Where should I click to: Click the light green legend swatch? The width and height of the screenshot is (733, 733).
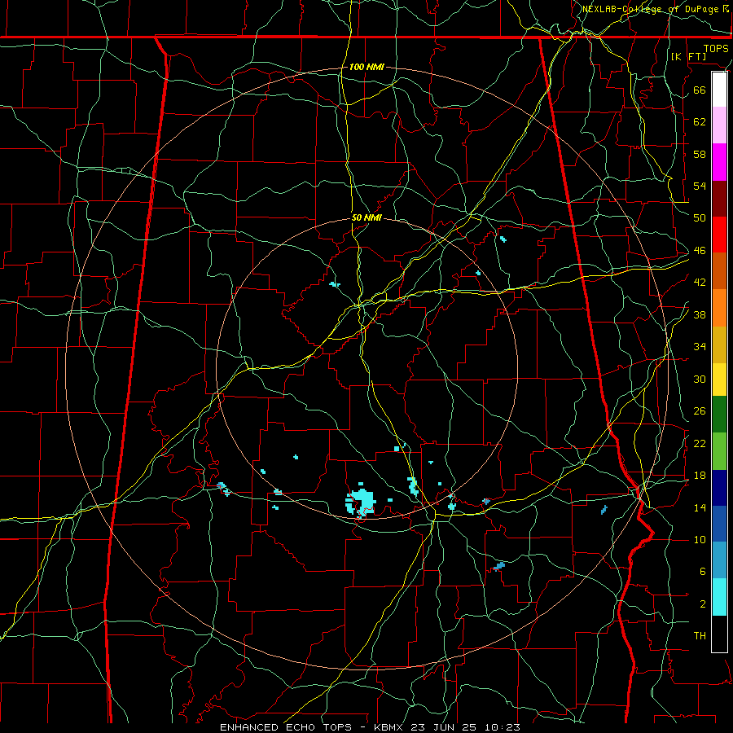pyautogui.click(x=719, y=451)
